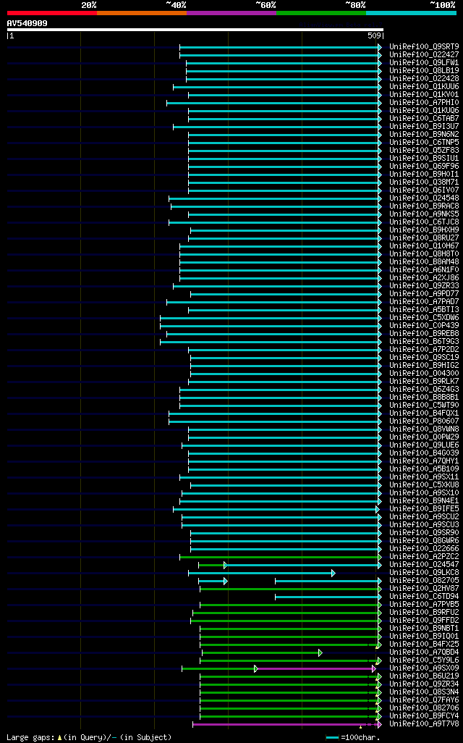Click the green ~80% identity legend segment
This screenshot has width=463, height=743.
[x=321, y=13]
